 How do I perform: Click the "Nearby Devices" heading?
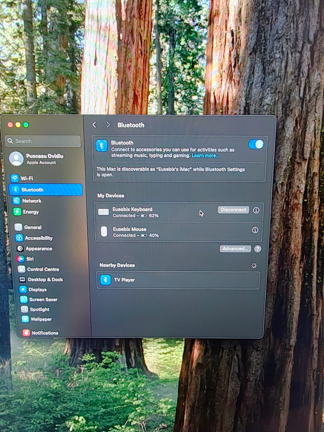[x=117, y=265]
